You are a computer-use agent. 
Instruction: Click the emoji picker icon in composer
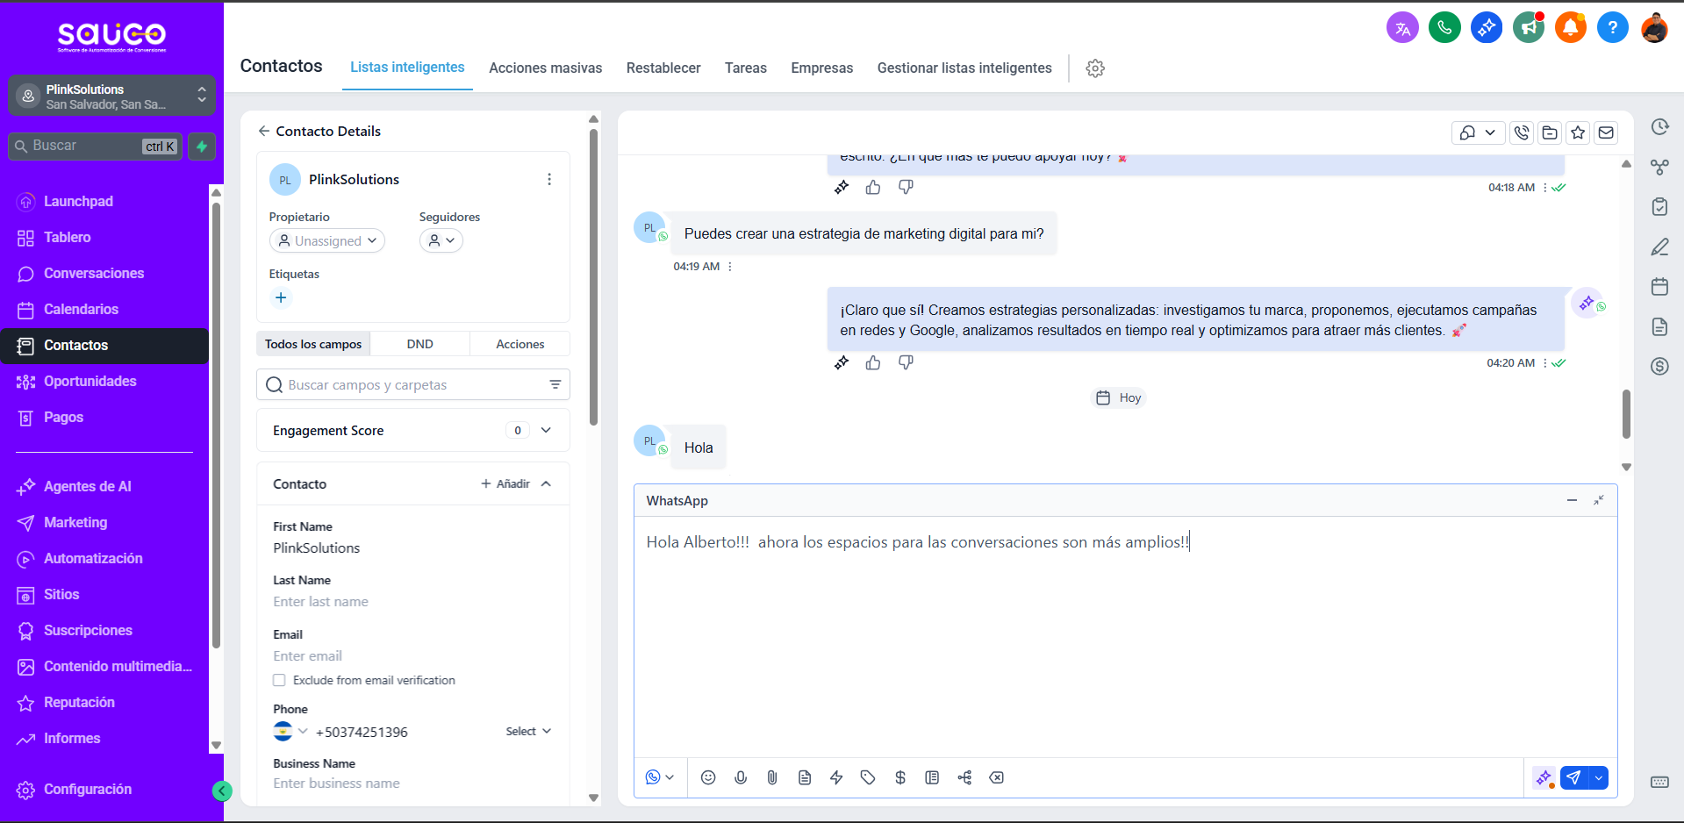[708, 777]
